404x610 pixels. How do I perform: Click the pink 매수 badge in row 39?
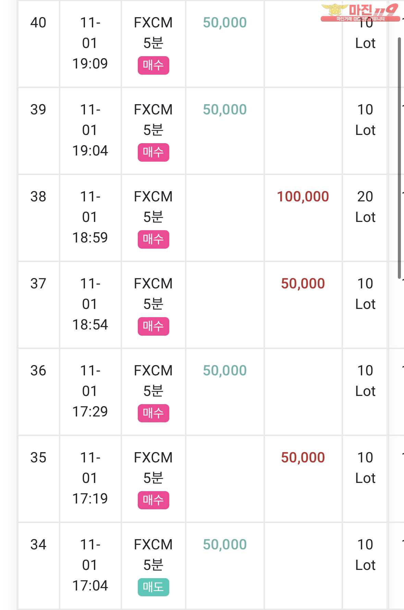[x=153, y=152]
